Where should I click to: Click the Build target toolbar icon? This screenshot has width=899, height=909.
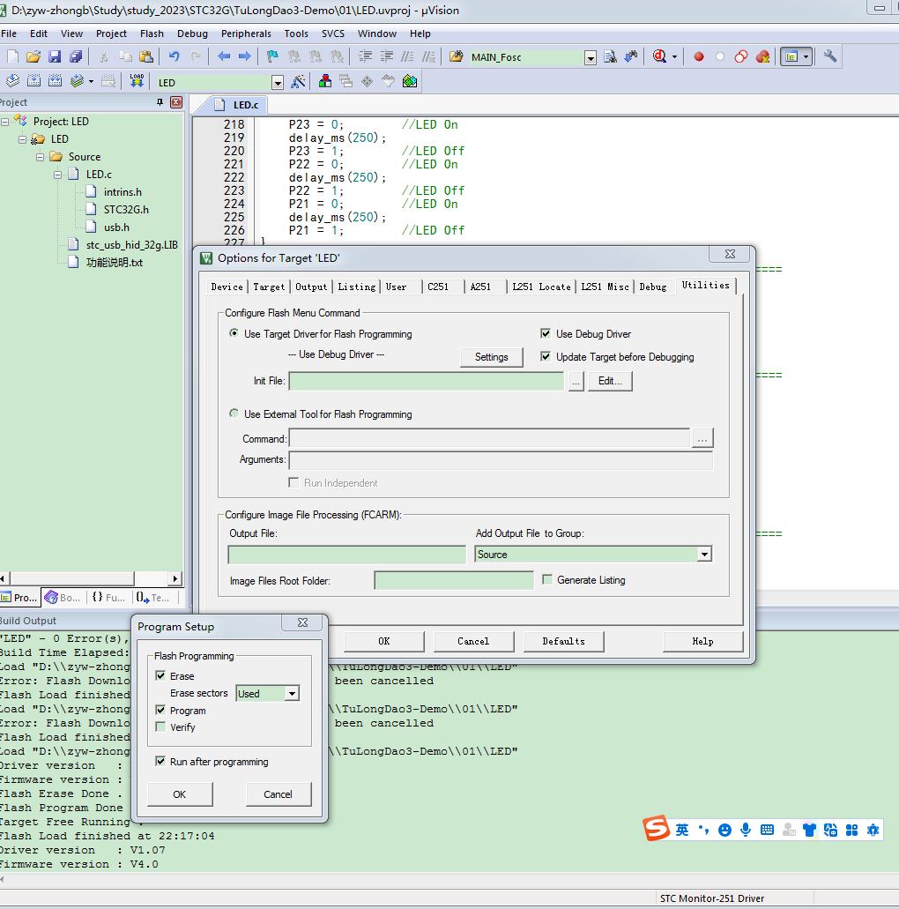[34, 81]
